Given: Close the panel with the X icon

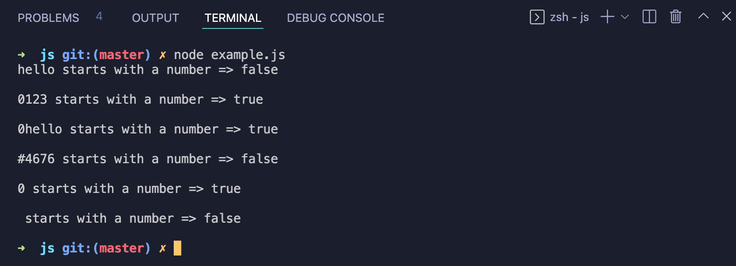Looking at the screenshot, I should pos(726,16).
